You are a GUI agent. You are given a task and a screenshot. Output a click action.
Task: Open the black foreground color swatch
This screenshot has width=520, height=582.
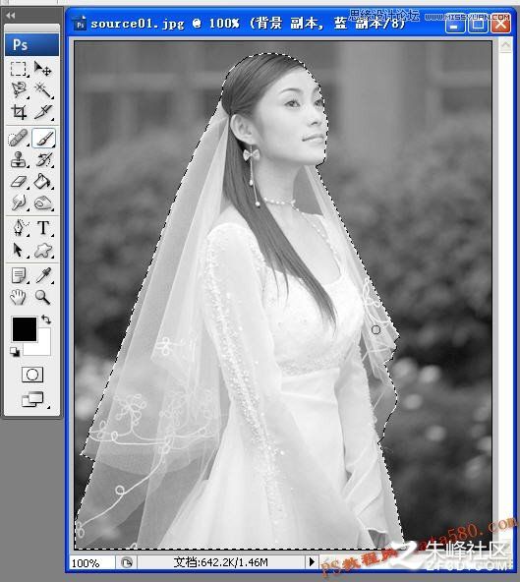coord(25,329)
